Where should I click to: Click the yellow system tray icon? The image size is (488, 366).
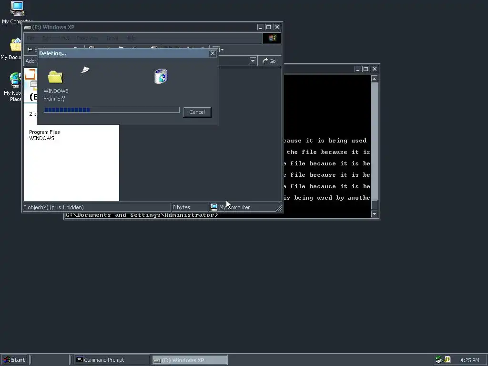coord(447,359)
